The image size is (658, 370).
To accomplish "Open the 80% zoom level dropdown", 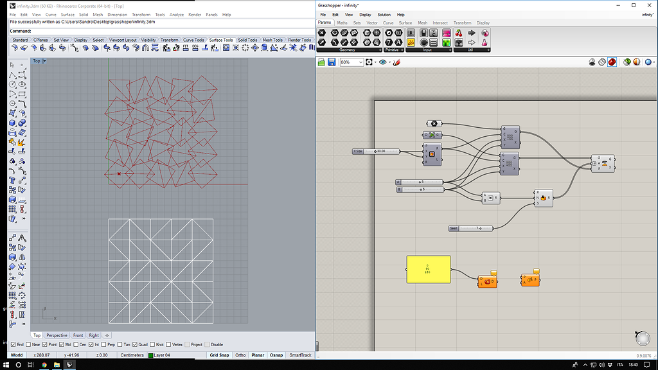I will 360,62.
